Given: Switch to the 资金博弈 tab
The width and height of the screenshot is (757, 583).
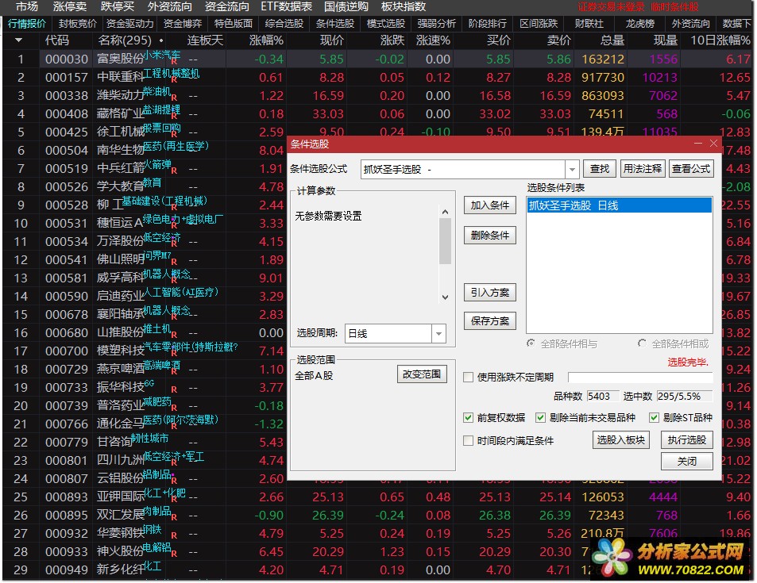Looking at the screenshot, I should [x=183, y=24].
